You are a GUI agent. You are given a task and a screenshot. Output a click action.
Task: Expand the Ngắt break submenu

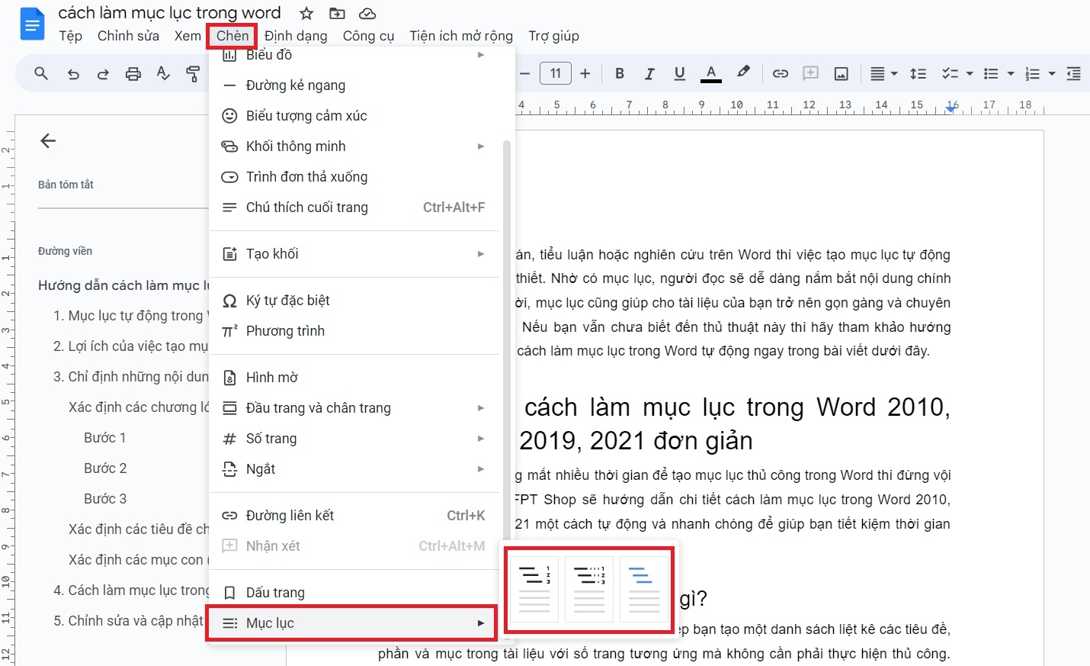click(x=354, y=469)
